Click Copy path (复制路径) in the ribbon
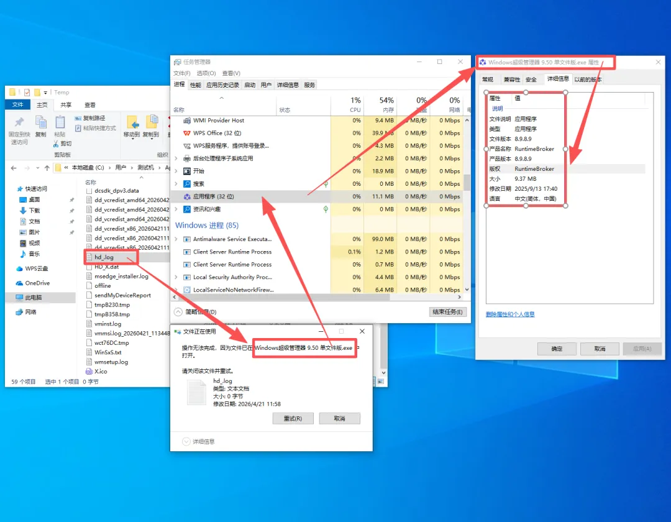Image resolution: width=671 pixels, height=522 pixels. point(90,118)
